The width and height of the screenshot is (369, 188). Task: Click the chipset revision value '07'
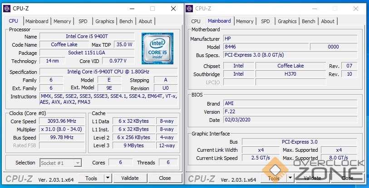(x=349, y=66)
